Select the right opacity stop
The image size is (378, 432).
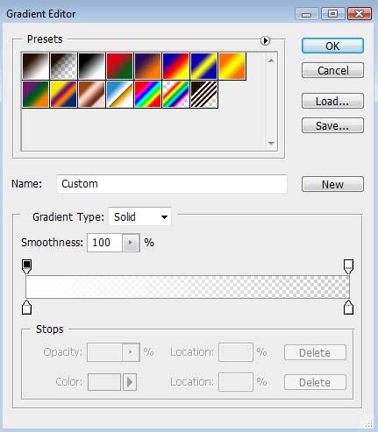click(348, 266)
